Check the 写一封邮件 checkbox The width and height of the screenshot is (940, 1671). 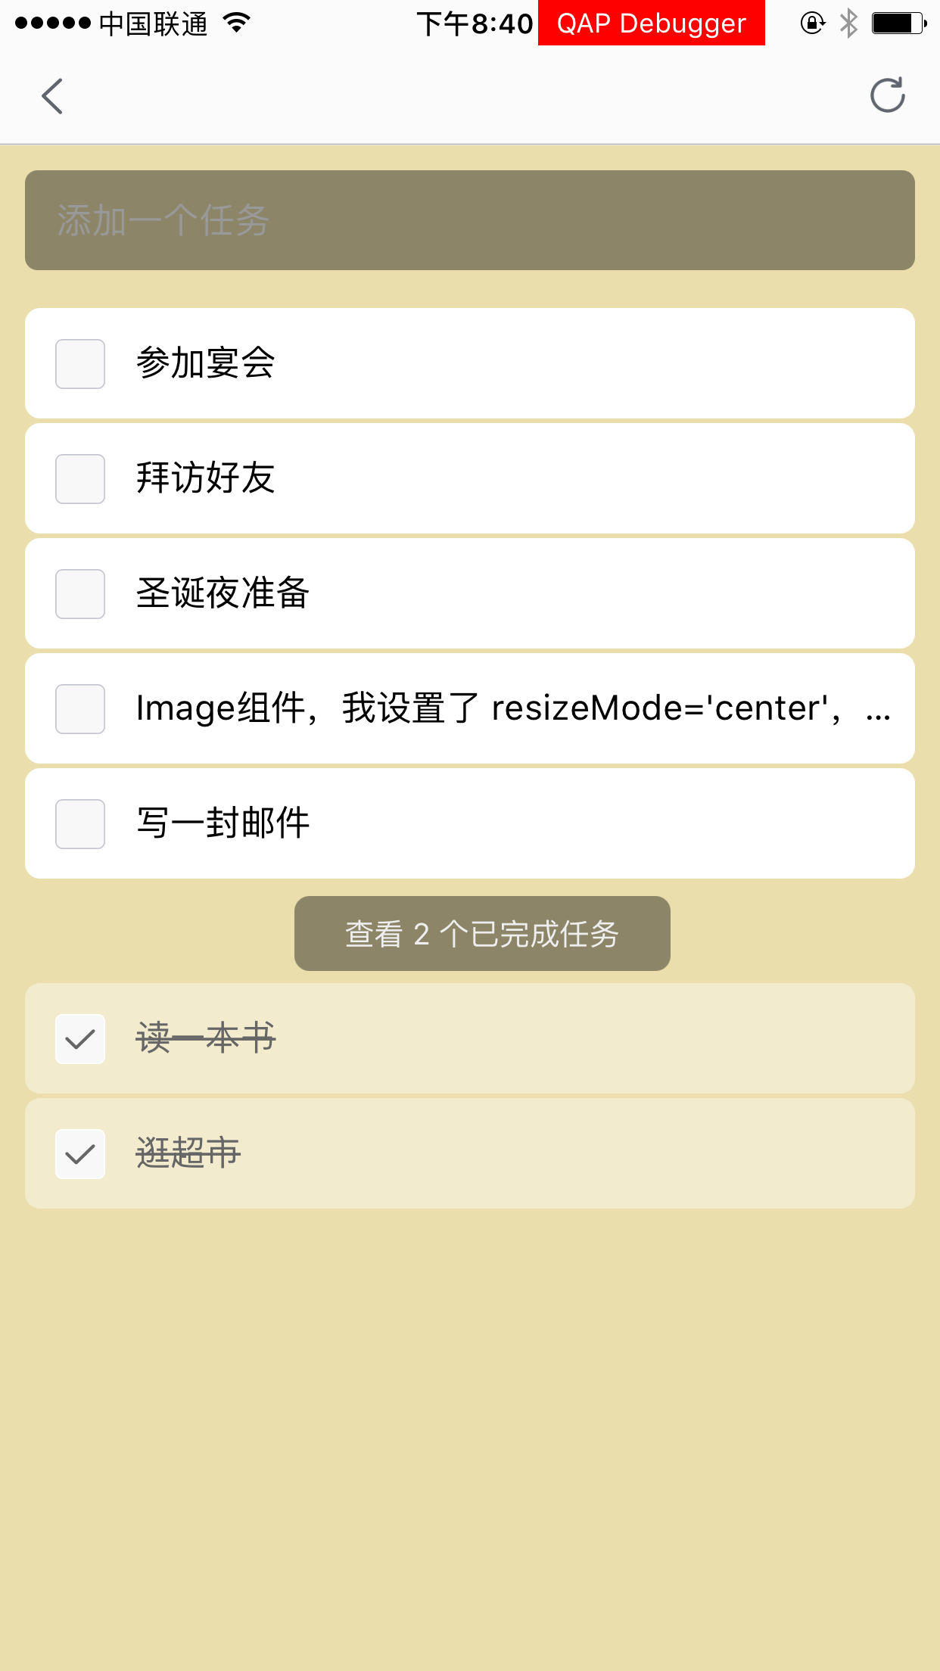[80, 824]
